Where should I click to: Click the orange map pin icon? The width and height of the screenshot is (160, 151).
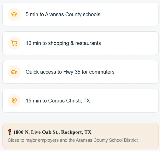point(14,101)
